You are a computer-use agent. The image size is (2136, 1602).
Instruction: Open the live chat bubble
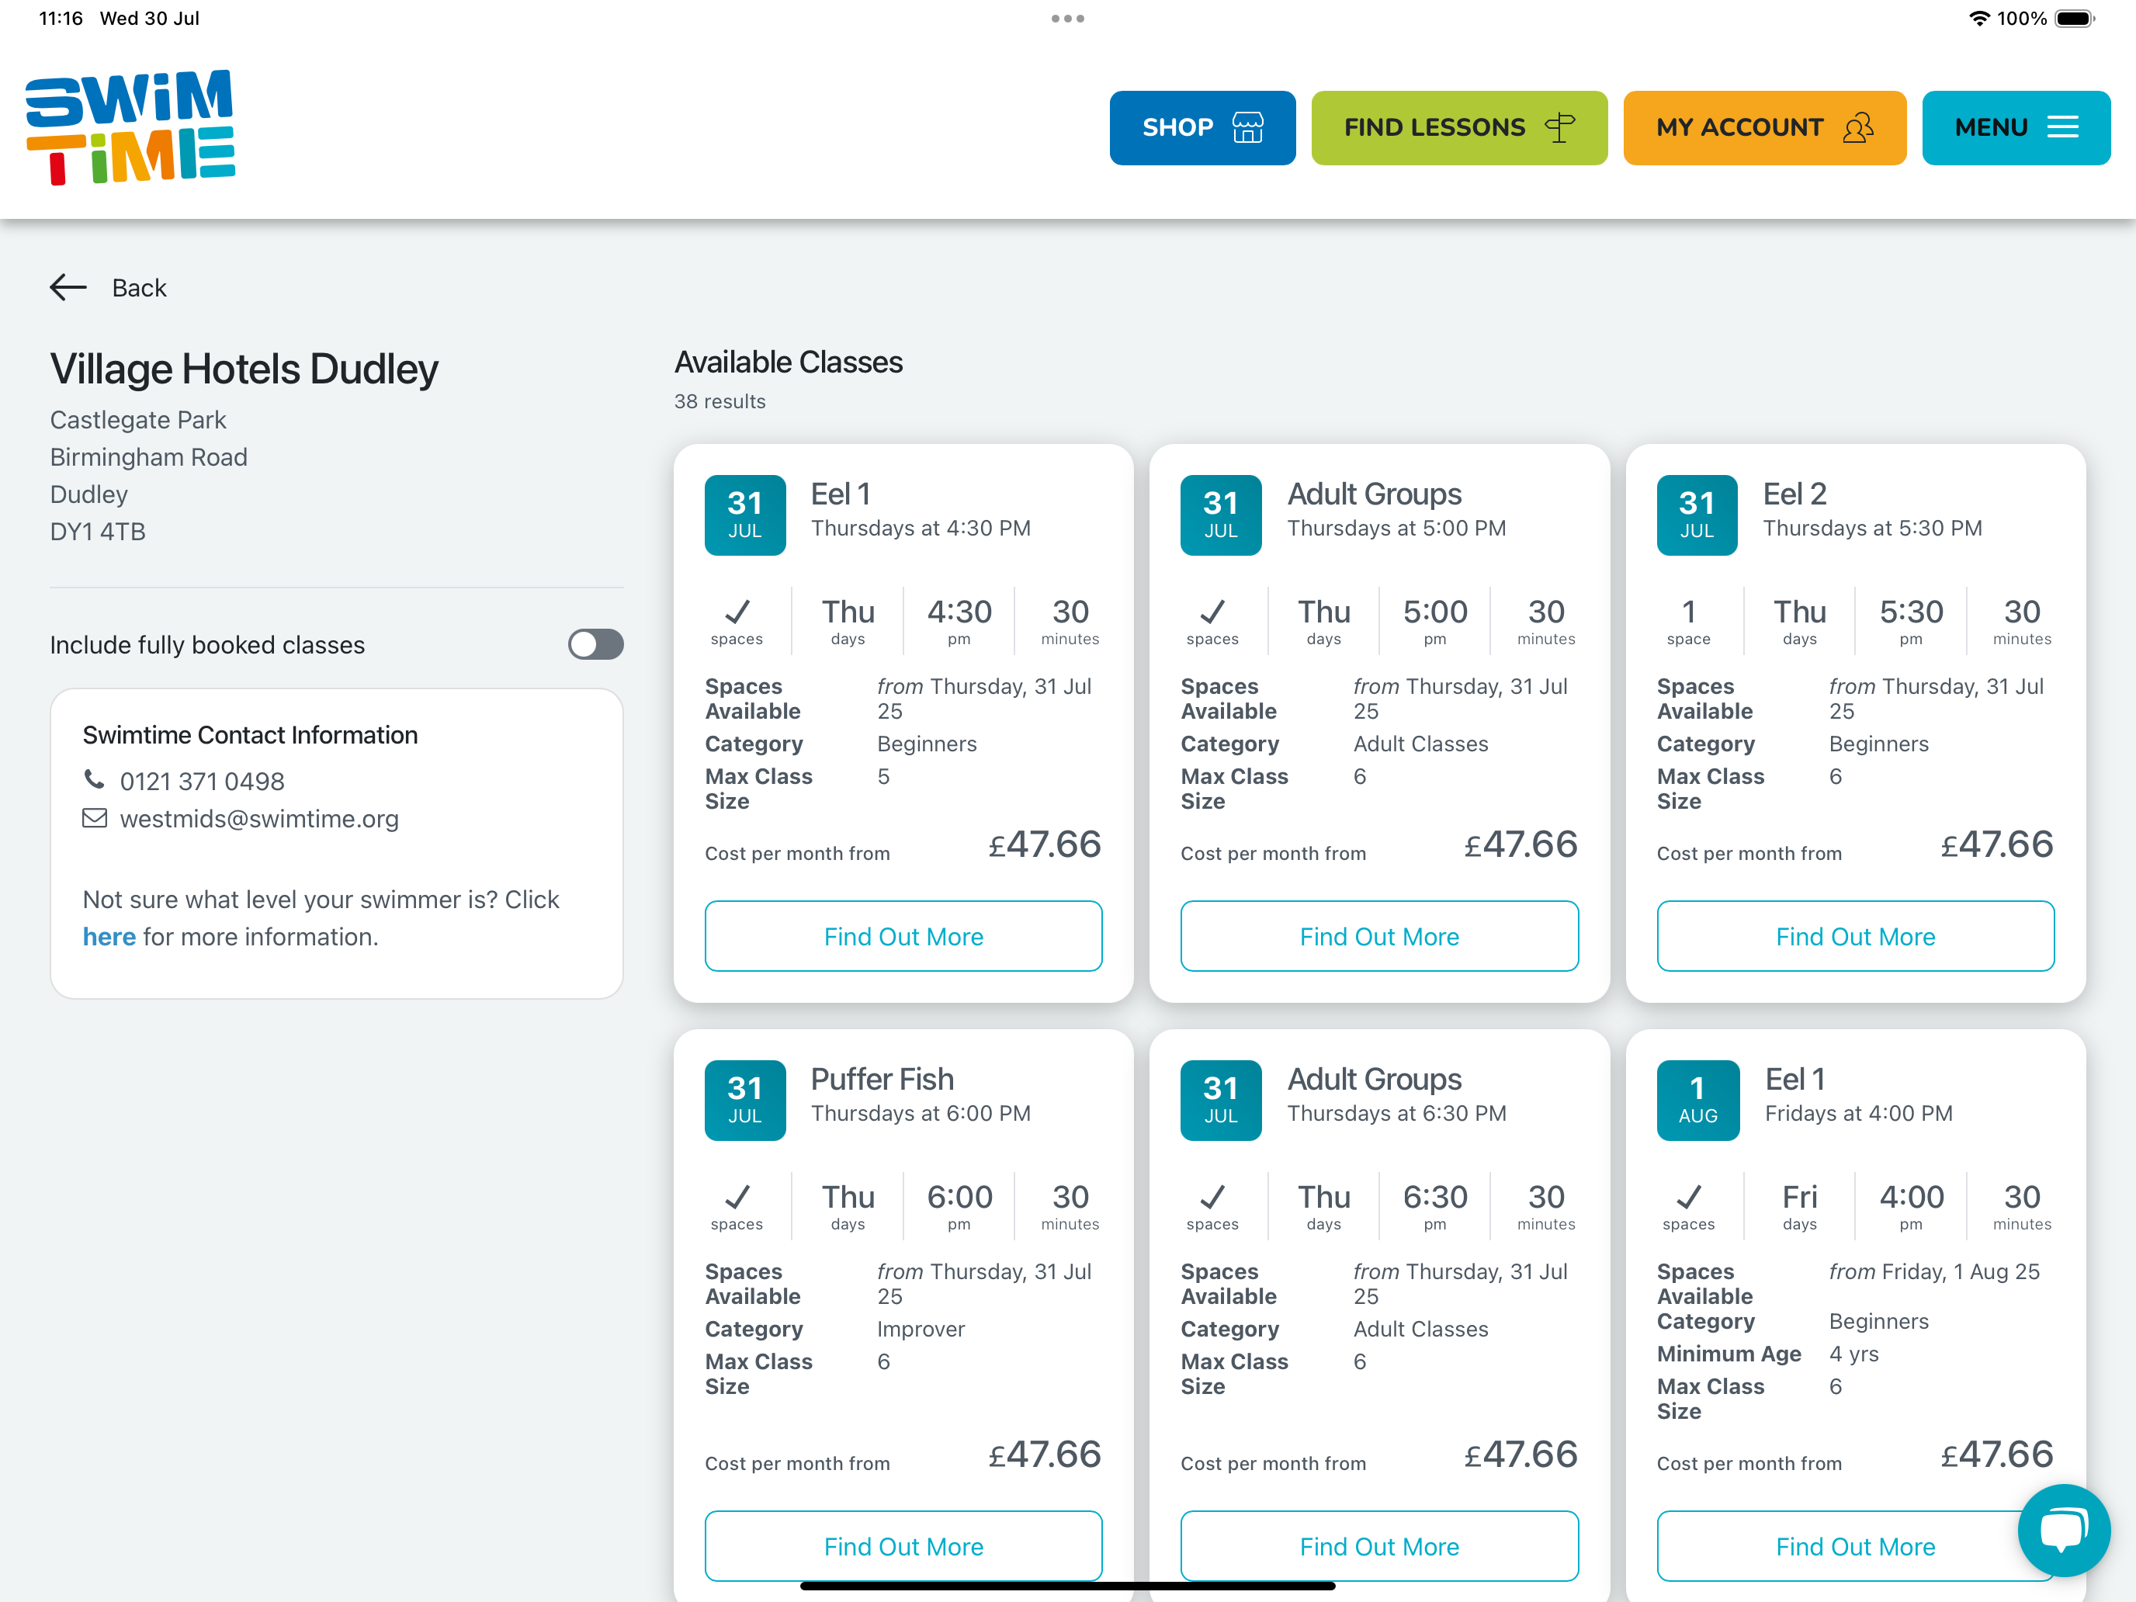pyautogui.click(x=2064, y=1531)
